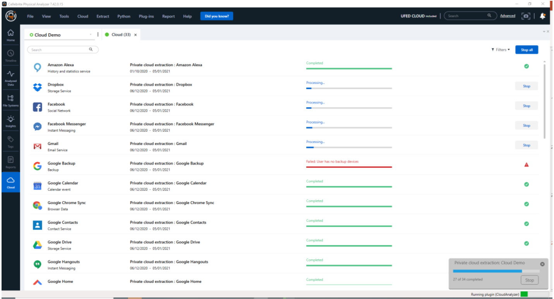Dismiss the Private cloud extraction popup

pos(542,264)
